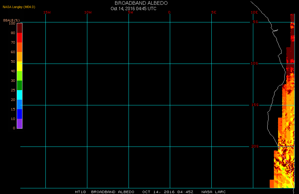
Task: Click the date line Oct 14, 2016 04:45 UTC
Action: [133, 9]
